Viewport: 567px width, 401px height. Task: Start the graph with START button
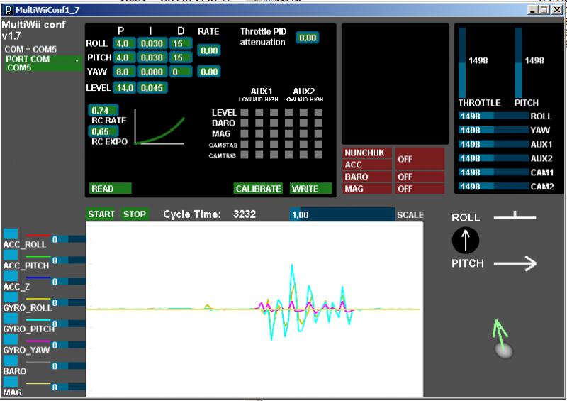(x=101, y=214)
